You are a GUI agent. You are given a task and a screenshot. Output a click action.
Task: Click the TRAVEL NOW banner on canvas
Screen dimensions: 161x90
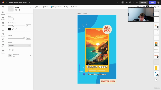pyautogui.click(x=108, y=81)
